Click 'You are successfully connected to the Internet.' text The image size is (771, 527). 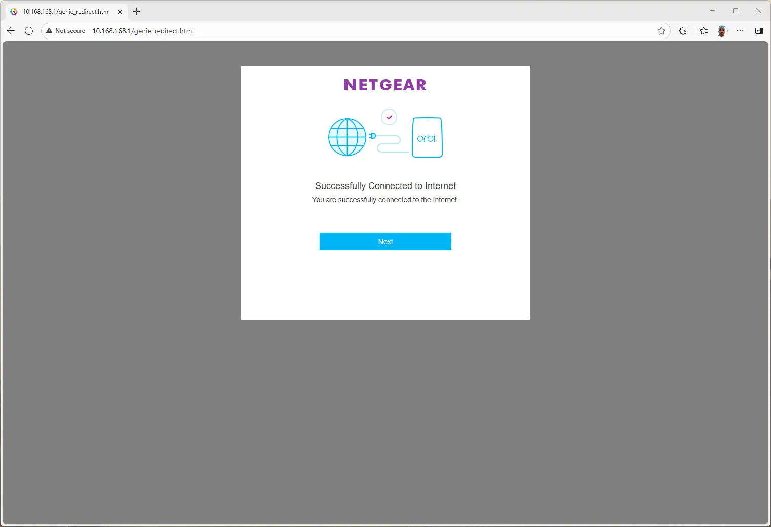coord(385,200)
